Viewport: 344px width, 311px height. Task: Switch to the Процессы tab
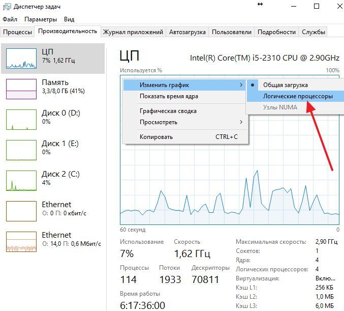click(x=18, y=32)
